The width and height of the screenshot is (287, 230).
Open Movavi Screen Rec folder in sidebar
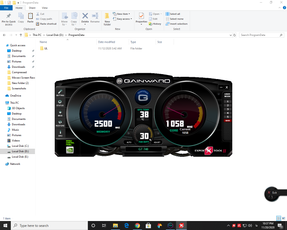coord(21,78)
